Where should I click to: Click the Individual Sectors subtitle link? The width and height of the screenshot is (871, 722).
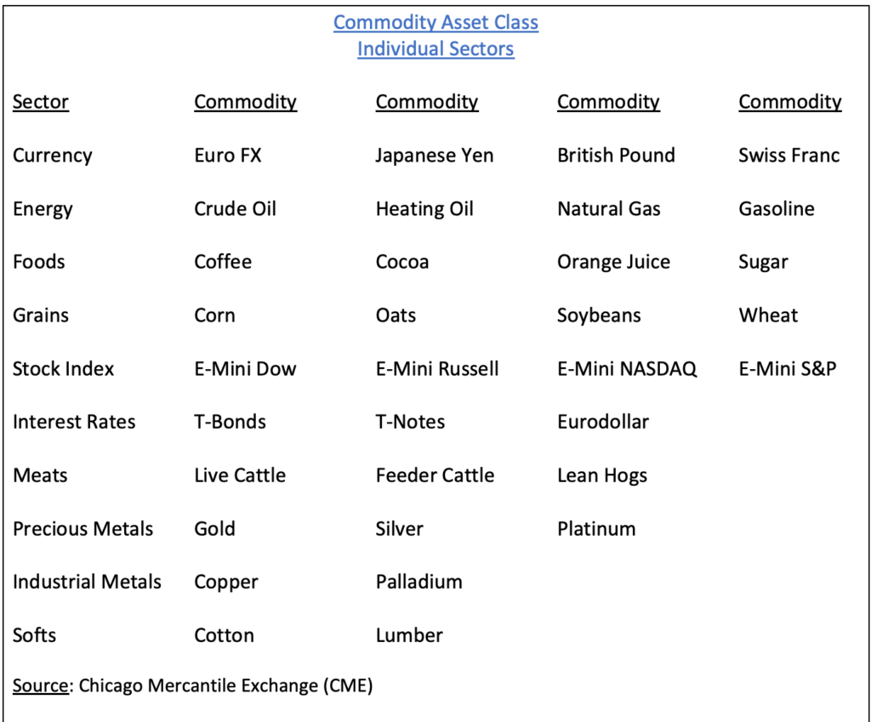pos(435,48)
